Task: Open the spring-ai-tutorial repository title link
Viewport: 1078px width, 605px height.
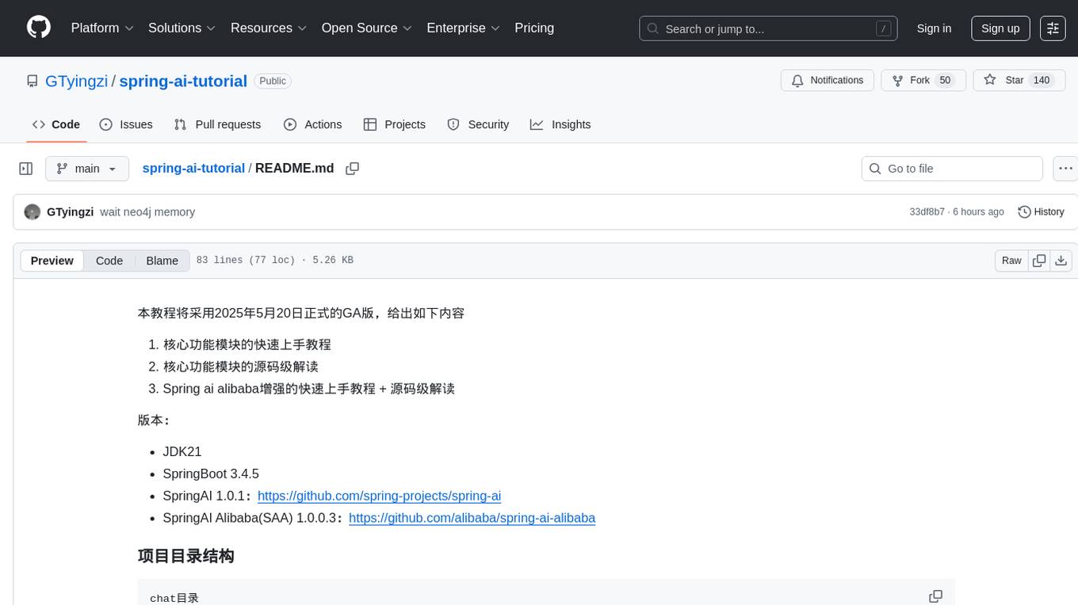Action: tap(183, 81)
